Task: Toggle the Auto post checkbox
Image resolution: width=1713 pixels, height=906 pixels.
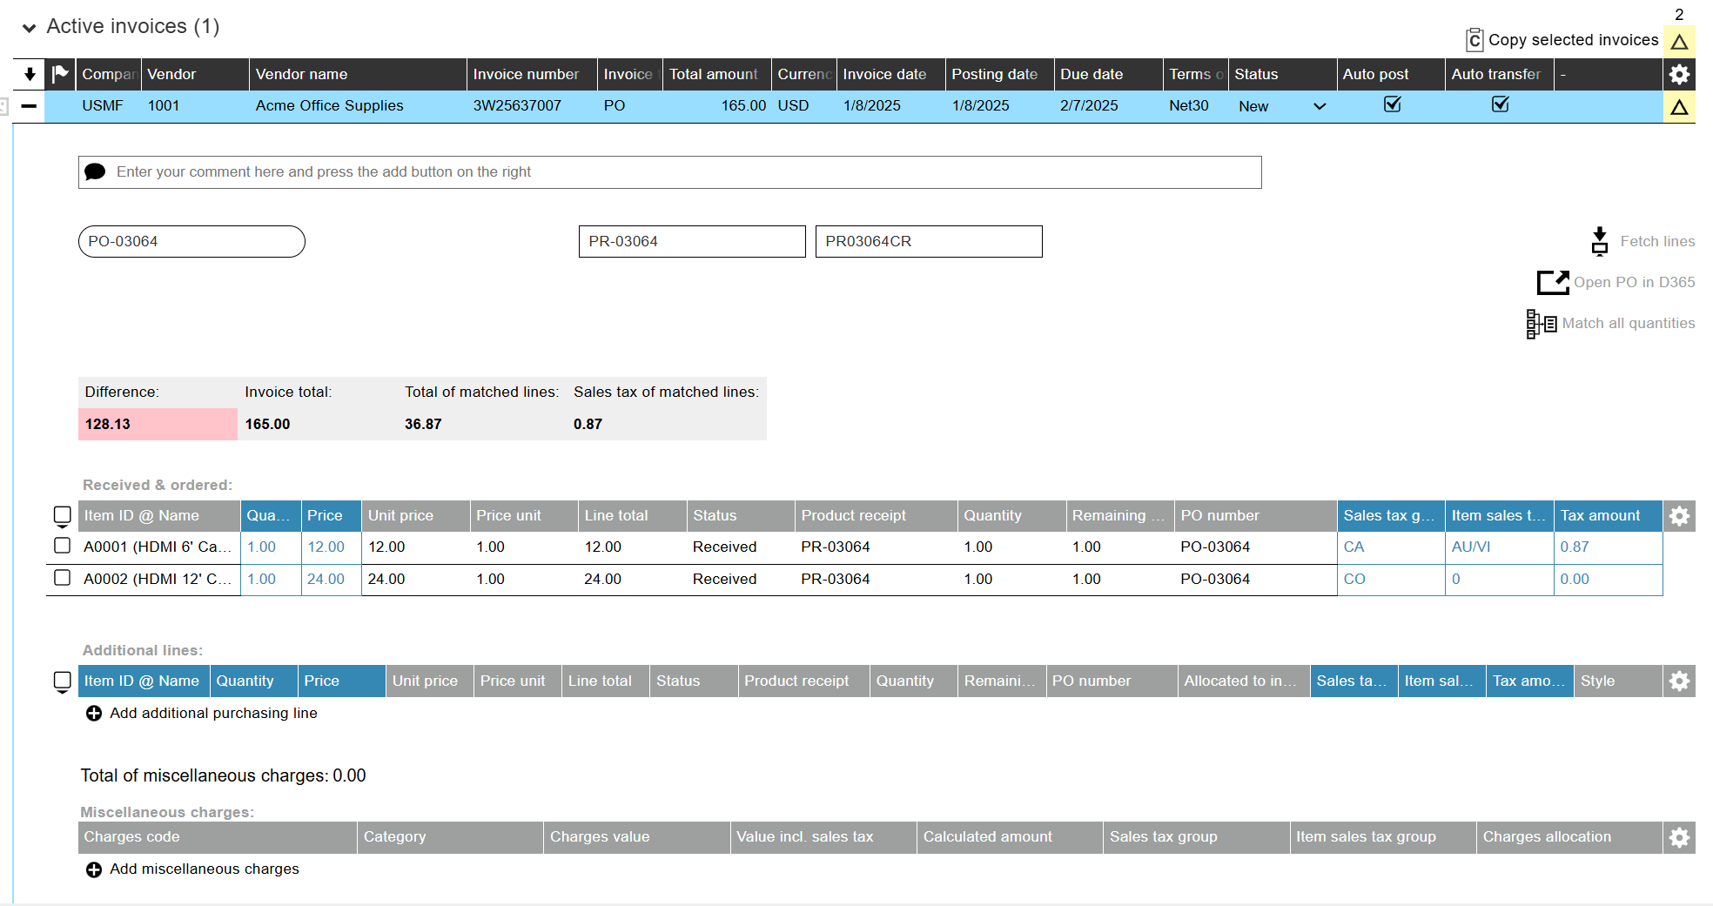Action: coord(1392,105)
